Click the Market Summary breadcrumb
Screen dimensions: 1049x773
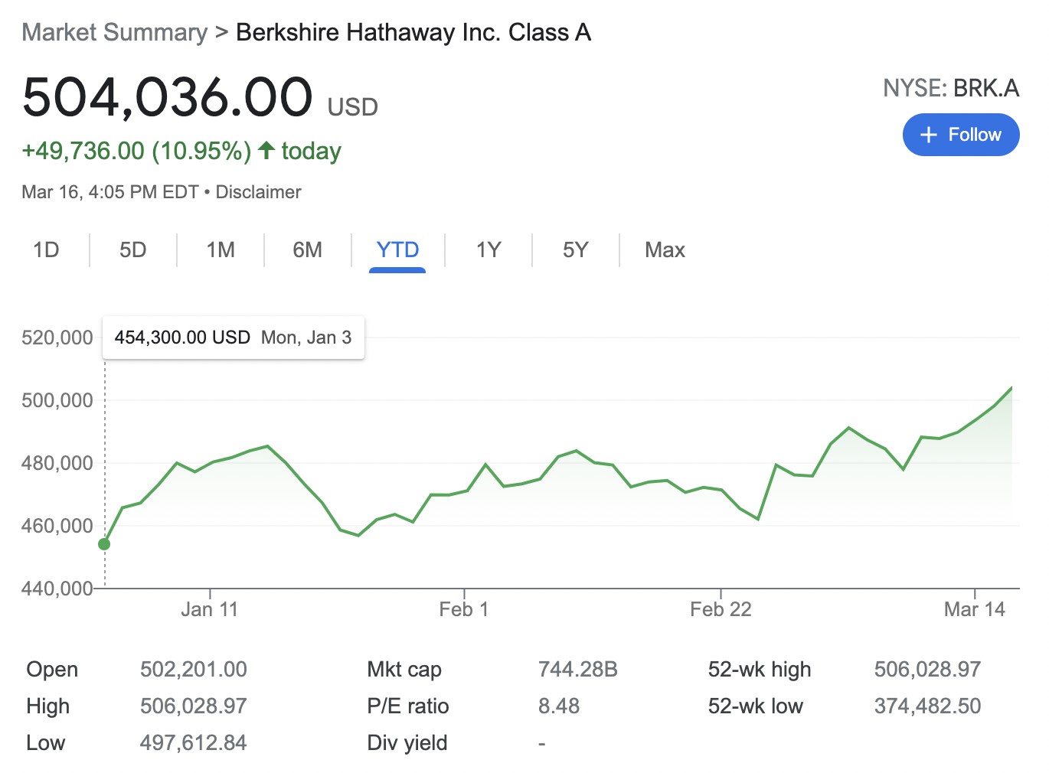114,32
